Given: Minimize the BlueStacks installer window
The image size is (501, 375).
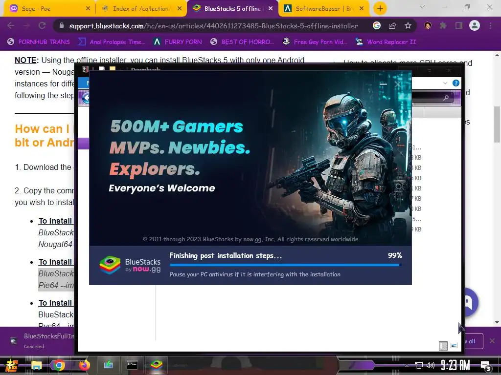Looking at the screenshot, I should [x=383, y=84].
